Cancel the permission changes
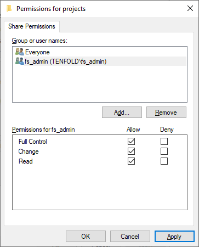Screen dimensions: 199x247 coord(130,236)
